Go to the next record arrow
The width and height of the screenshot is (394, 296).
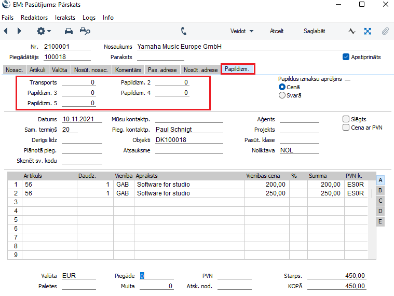(19, 31)
